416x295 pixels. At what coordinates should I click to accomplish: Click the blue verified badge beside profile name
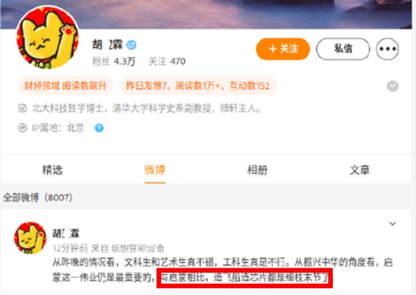131,45
